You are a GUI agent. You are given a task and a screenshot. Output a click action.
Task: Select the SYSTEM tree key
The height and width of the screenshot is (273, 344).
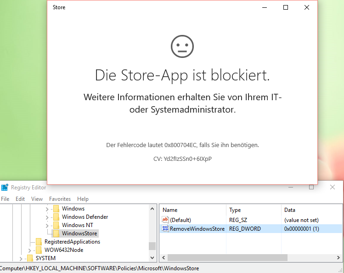coord(45,258)
